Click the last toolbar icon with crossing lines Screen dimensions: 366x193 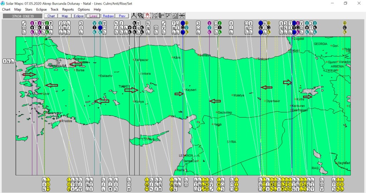click(x=182, y=16)
